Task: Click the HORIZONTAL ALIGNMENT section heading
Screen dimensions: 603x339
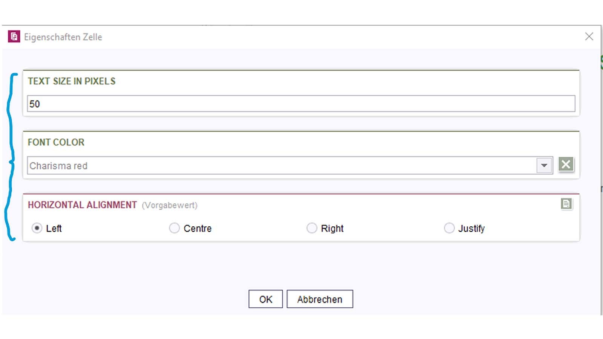Action: click(x=82, y=205)
